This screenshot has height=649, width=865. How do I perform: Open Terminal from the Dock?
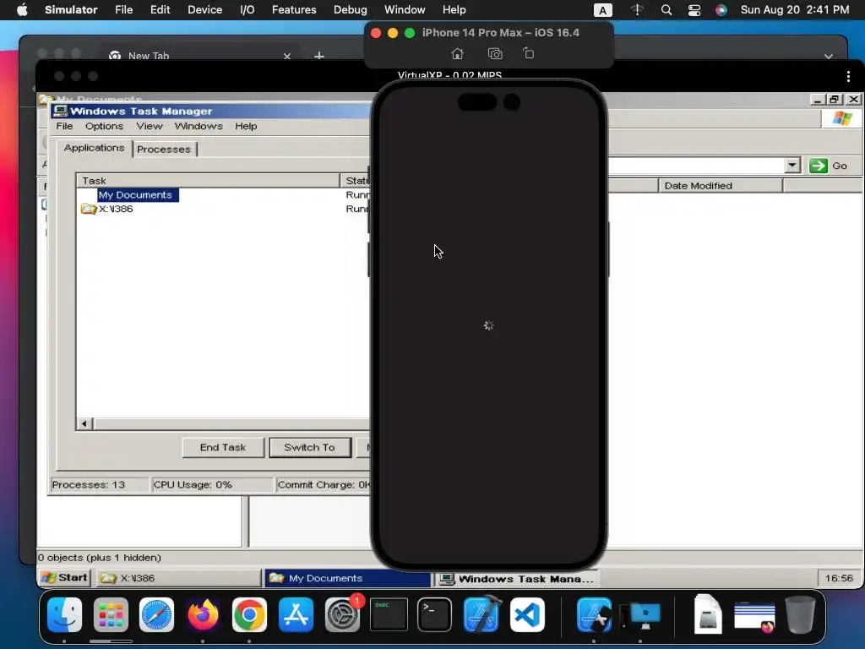pos(435,614)
